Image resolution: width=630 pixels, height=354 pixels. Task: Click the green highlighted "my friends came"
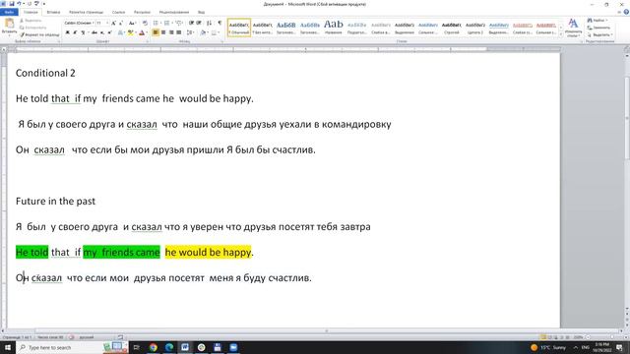pos(121,252)
